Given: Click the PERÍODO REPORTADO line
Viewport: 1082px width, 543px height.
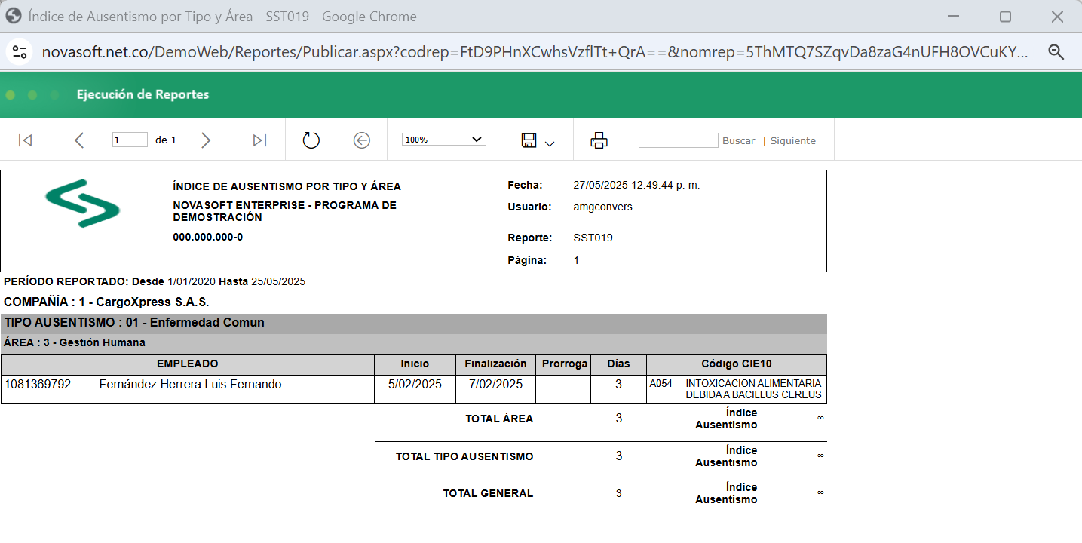Looking at the screenshot, I should (x=155, y=281).
